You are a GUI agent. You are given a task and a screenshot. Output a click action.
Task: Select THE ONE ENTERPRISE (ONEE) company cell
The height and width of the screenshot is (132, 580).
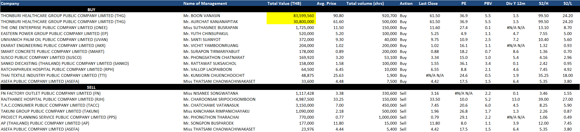click(54, 28)
